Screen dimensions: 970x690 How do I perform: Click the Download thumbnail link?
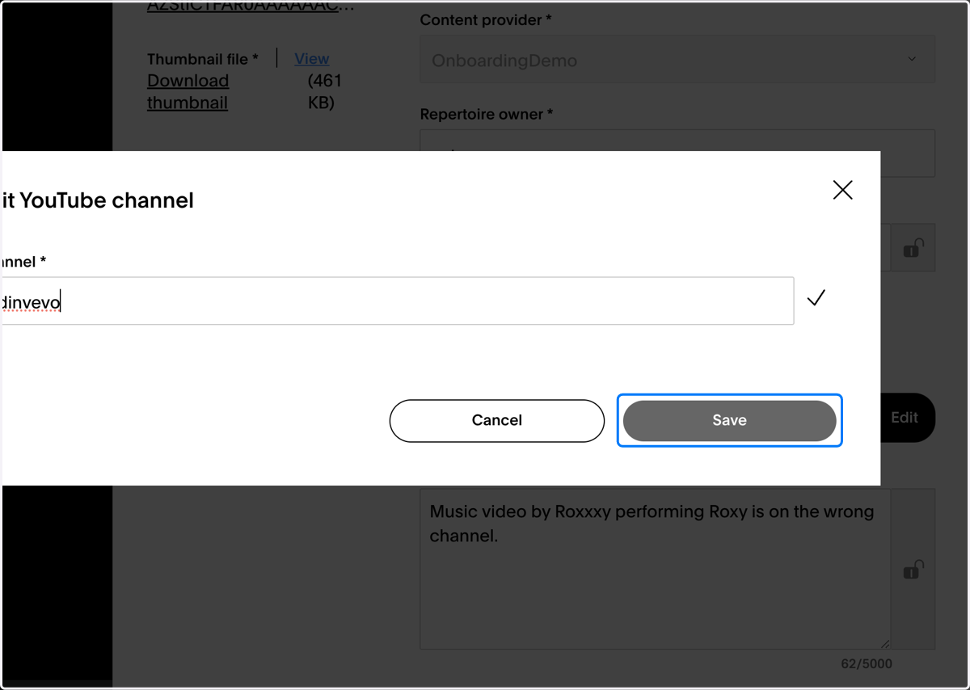point(188,91)
